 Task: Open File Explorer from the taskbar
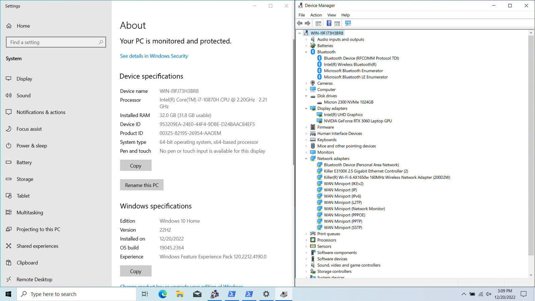[x=180, y=294]
